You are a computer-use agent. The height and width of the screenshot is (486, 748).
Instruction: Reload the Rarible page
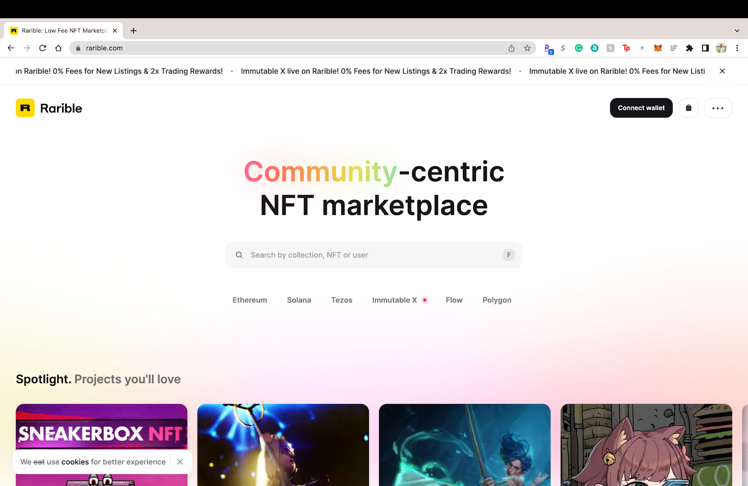pyautogui.click(x=43, y=48)
